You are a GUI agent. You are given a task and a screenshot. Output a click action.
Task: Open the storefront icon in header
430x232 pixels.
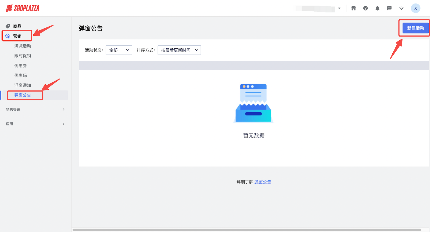[x=353, y=8]
